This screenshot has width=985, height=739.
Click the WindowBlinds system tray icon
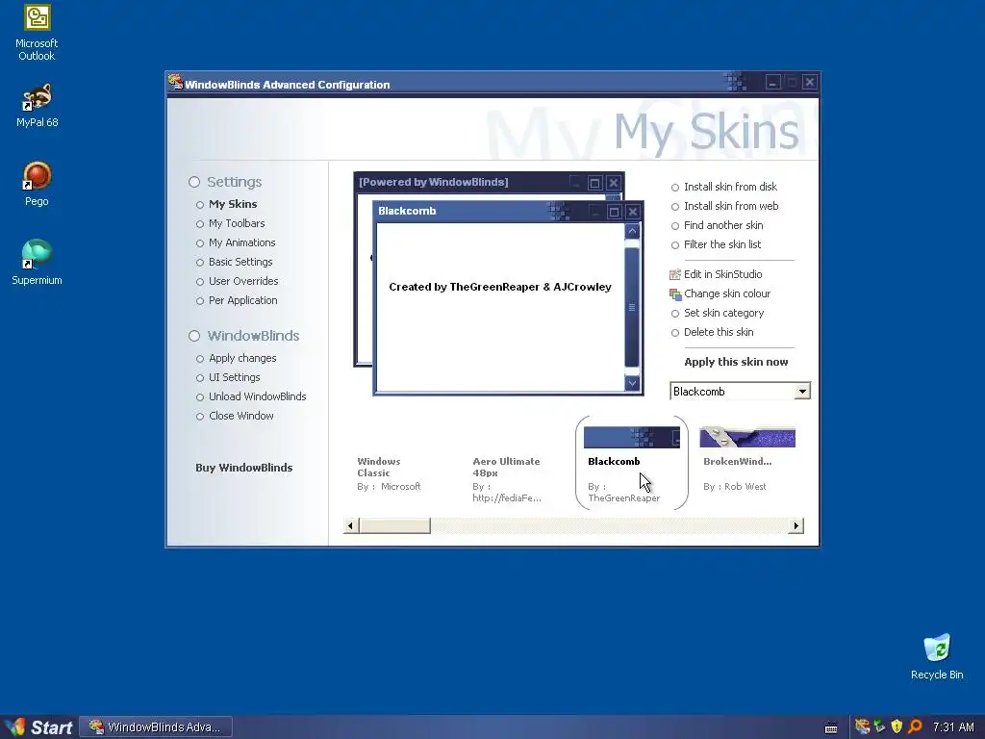click(x=863, y=726)
